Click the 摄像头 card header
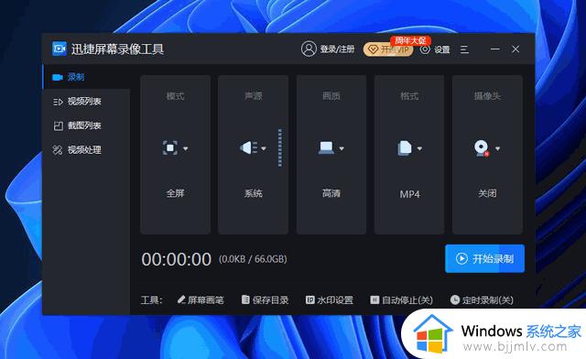586x359 pixels. click(488, 96)
